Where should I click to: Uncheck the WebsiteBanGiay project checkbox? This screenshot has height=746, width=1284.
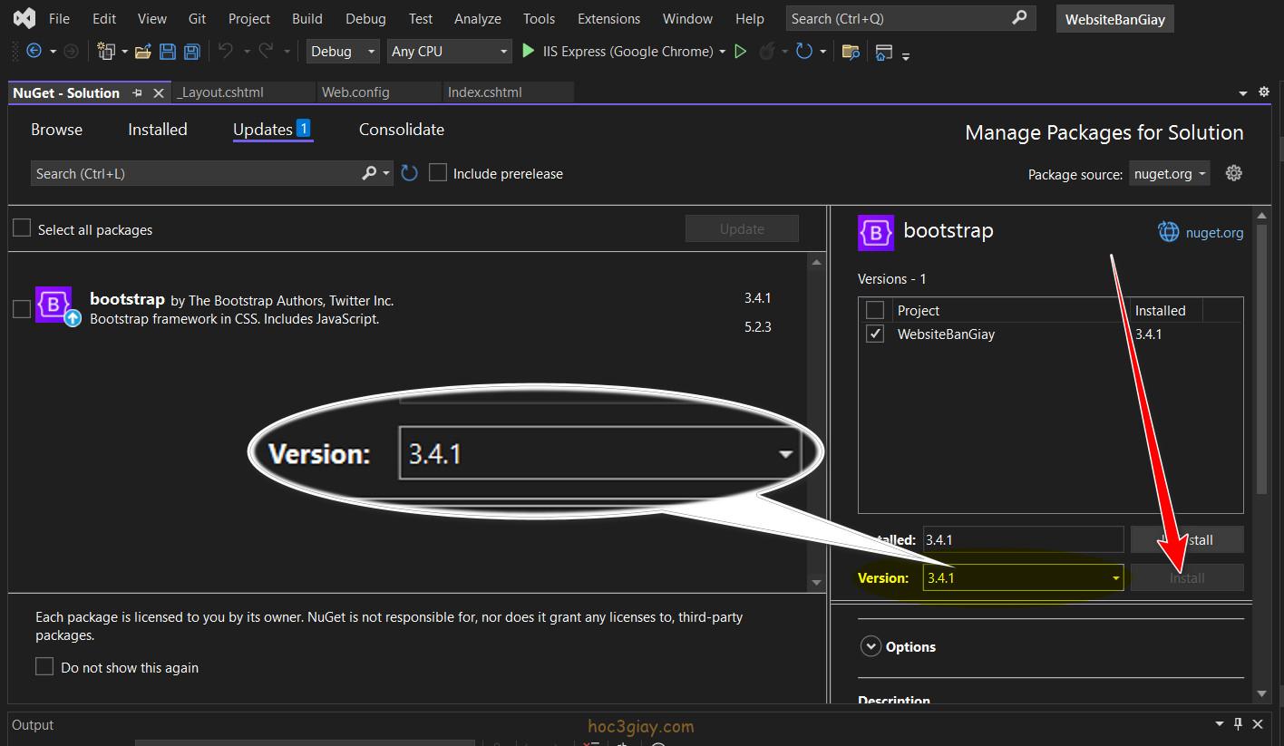pyautogui.click(x=875, y=334)
